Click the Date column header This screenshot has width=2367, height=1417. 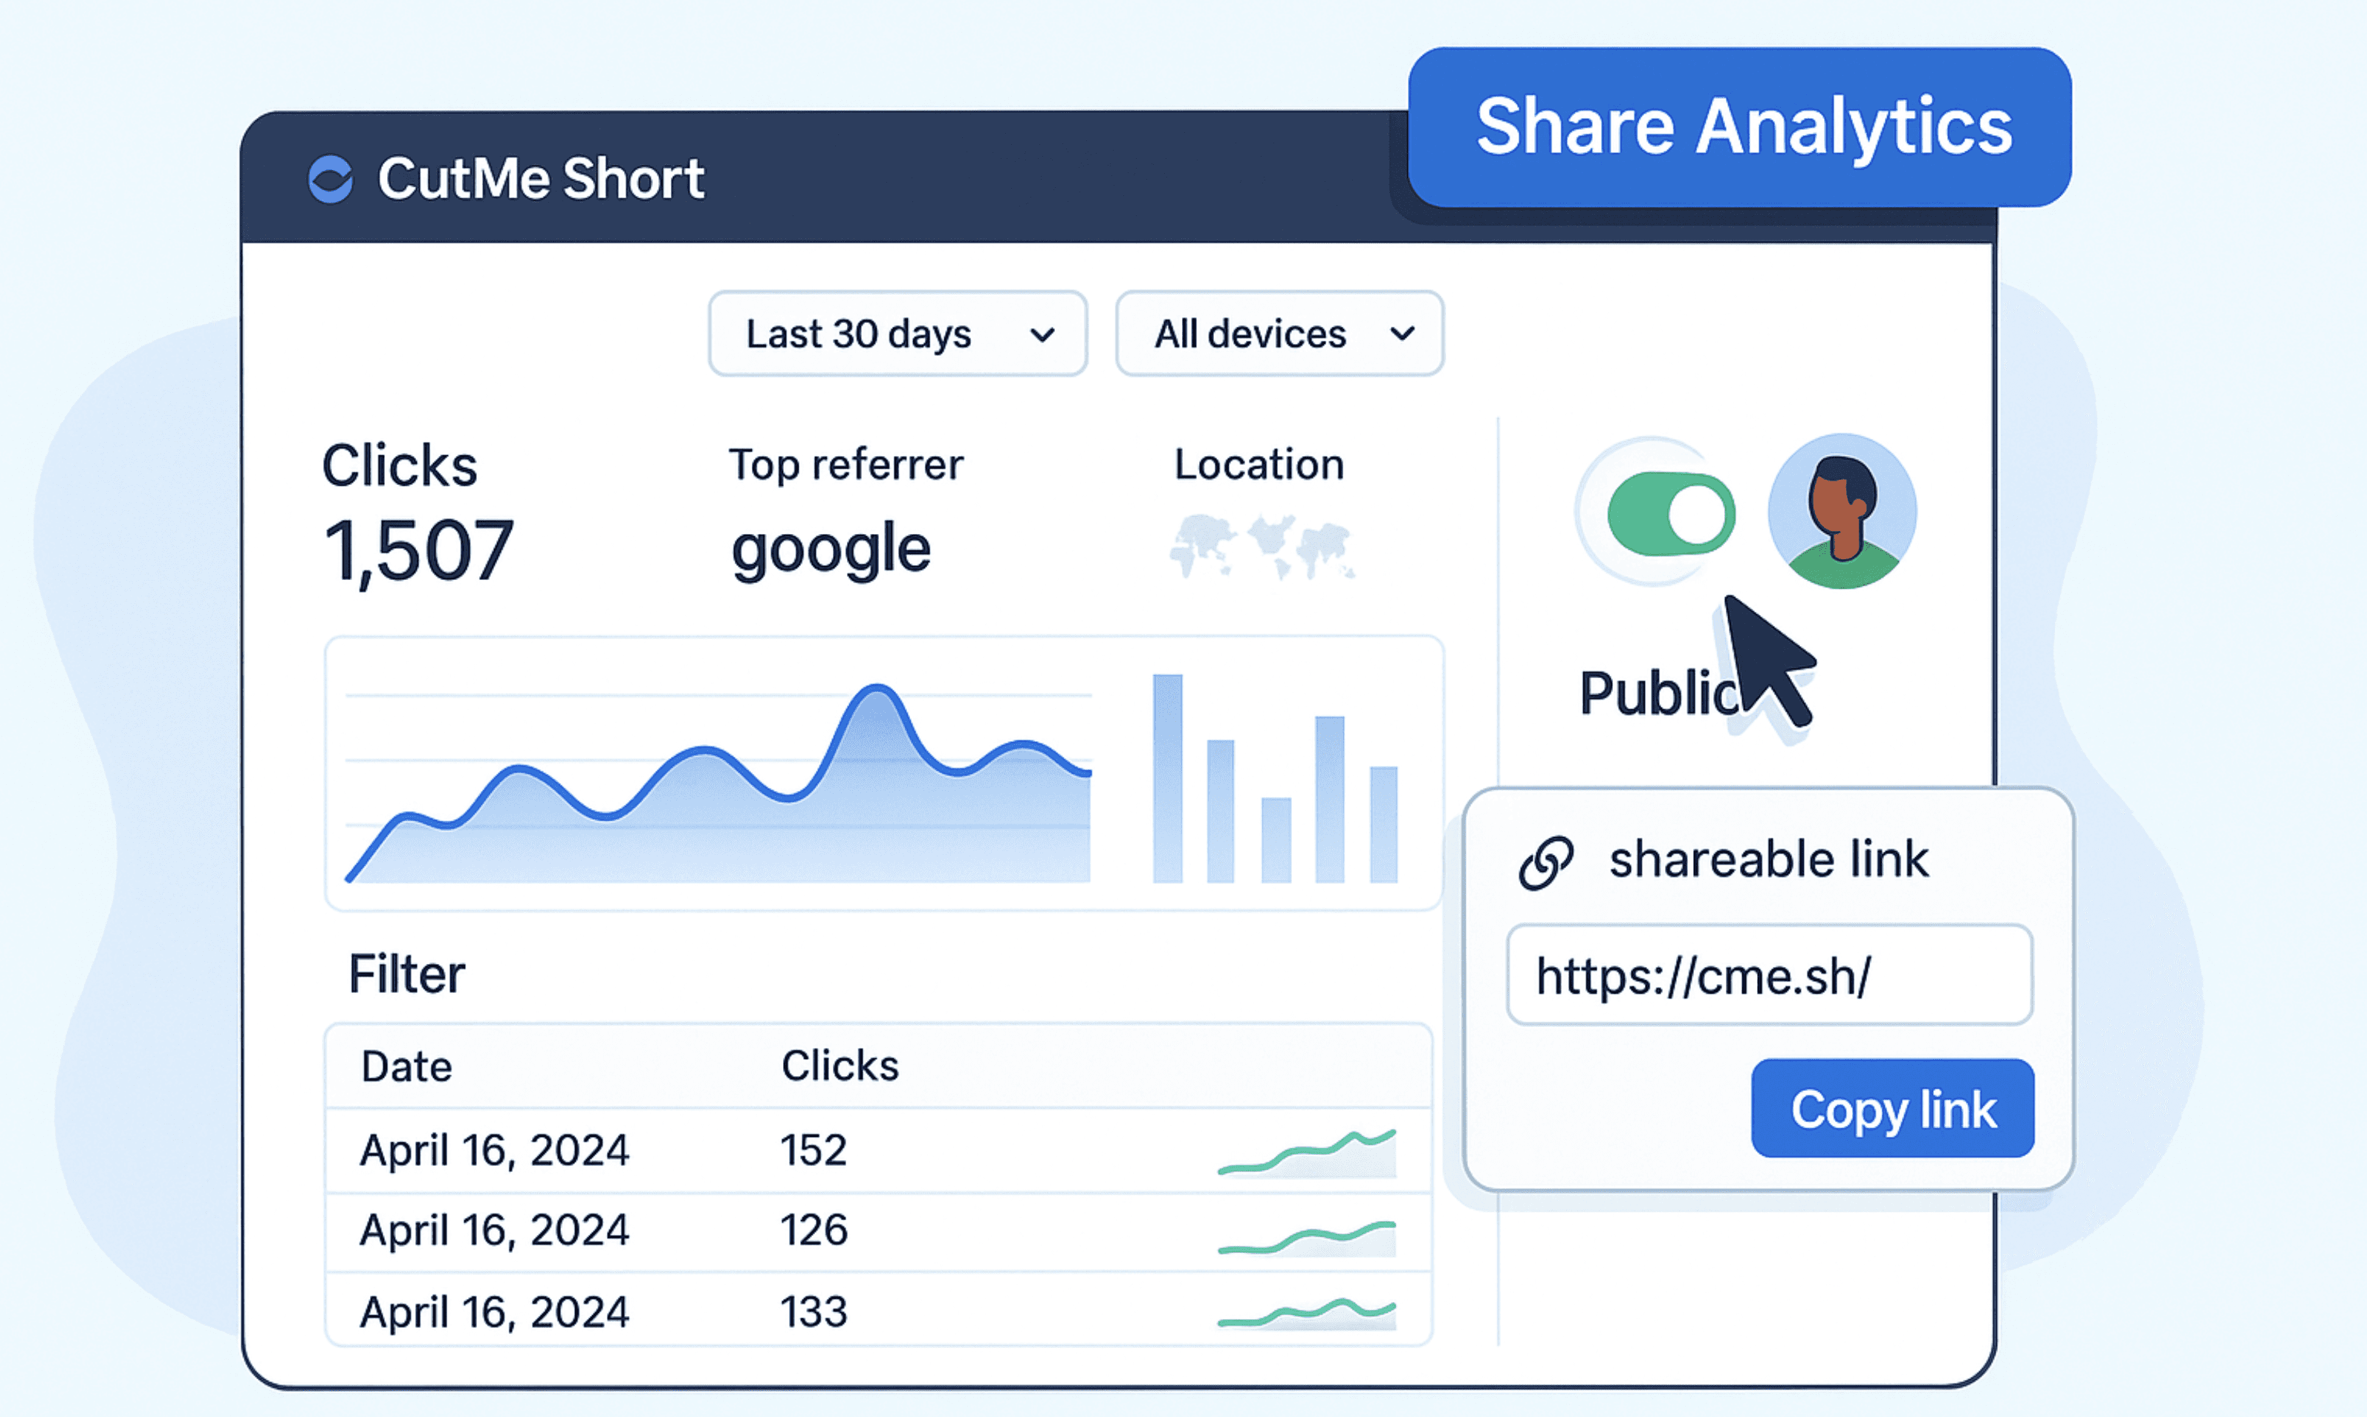point(406,1066)
